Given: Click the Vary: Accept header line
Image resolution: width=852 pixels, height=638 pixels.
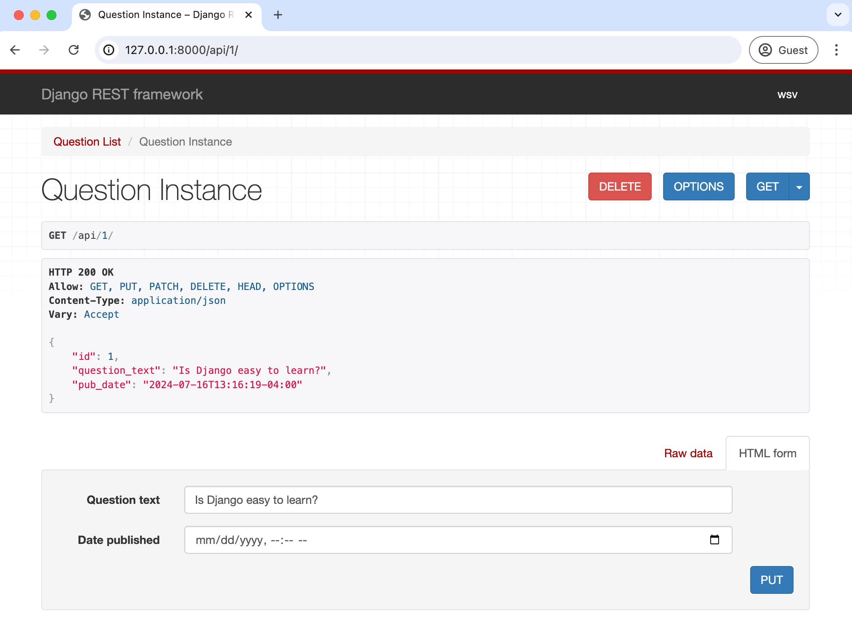Looking at the screenshot, I should (84, 315).
